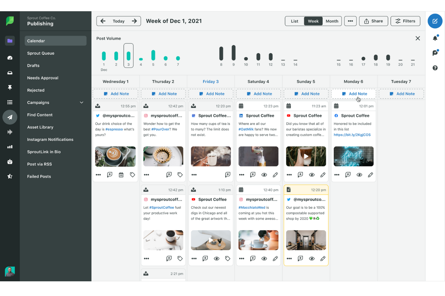Open the inbox tray icon in left rail
Screen dimensions: 445x296
tap(10, 73)
